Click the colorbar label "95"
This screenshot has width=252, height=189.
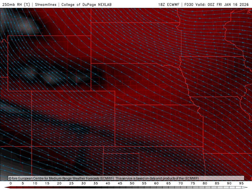pos(241,183)
